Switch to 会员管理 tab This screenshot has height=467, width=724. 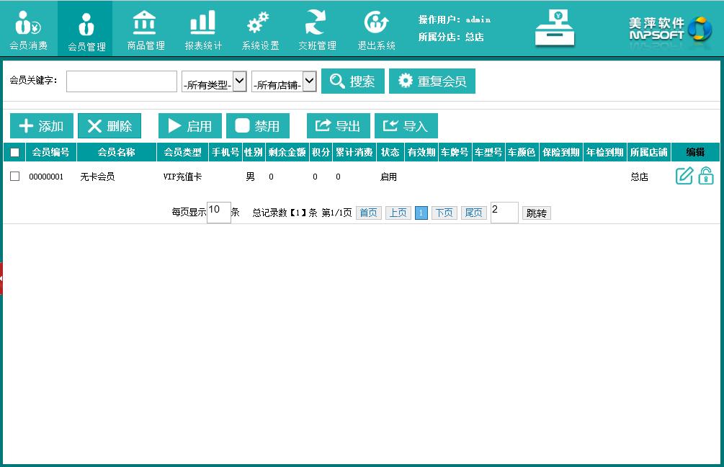point(86,29)
